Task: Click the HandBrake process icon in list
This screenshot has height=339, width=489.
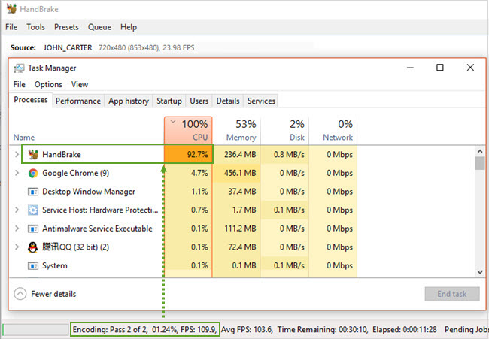Action: (33, 154)
